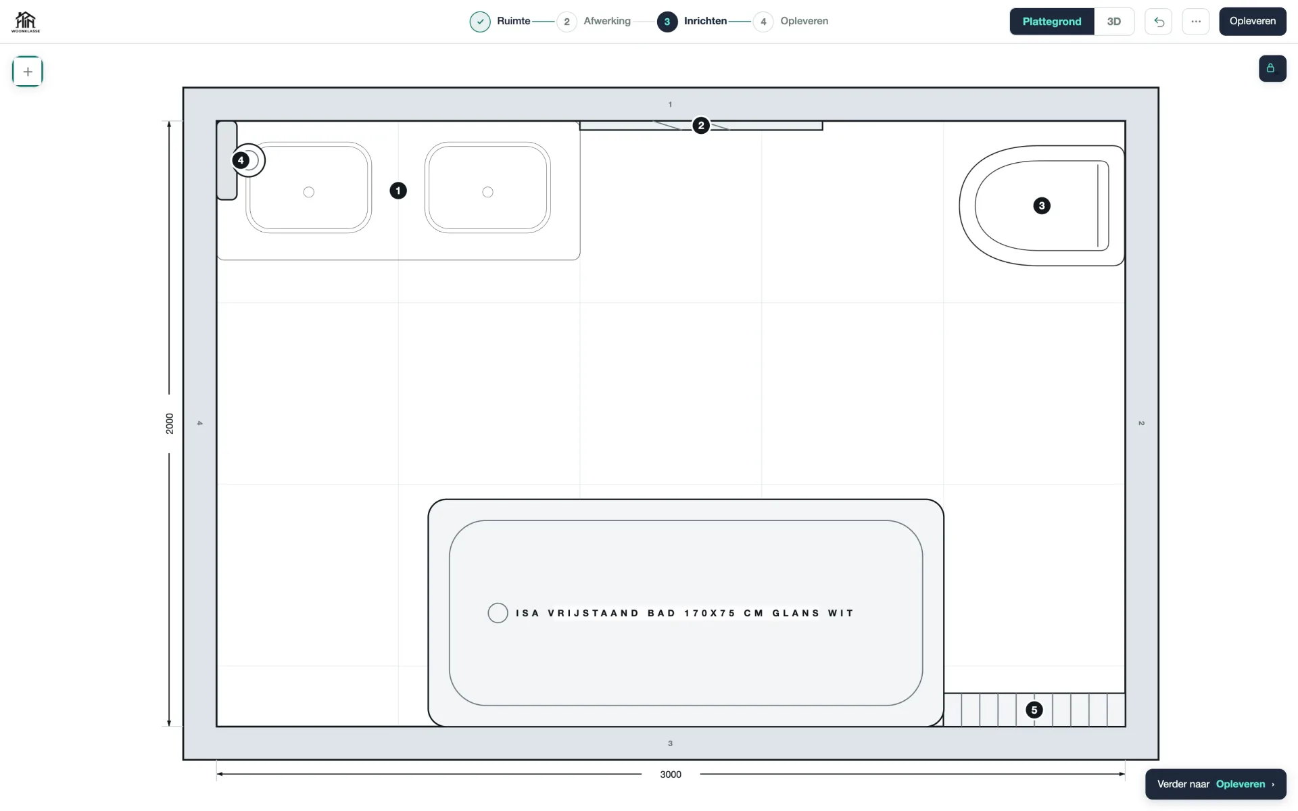Select marker 5 on the radiator
This screenshot has height=811, width=1298.
point(1034,710)
